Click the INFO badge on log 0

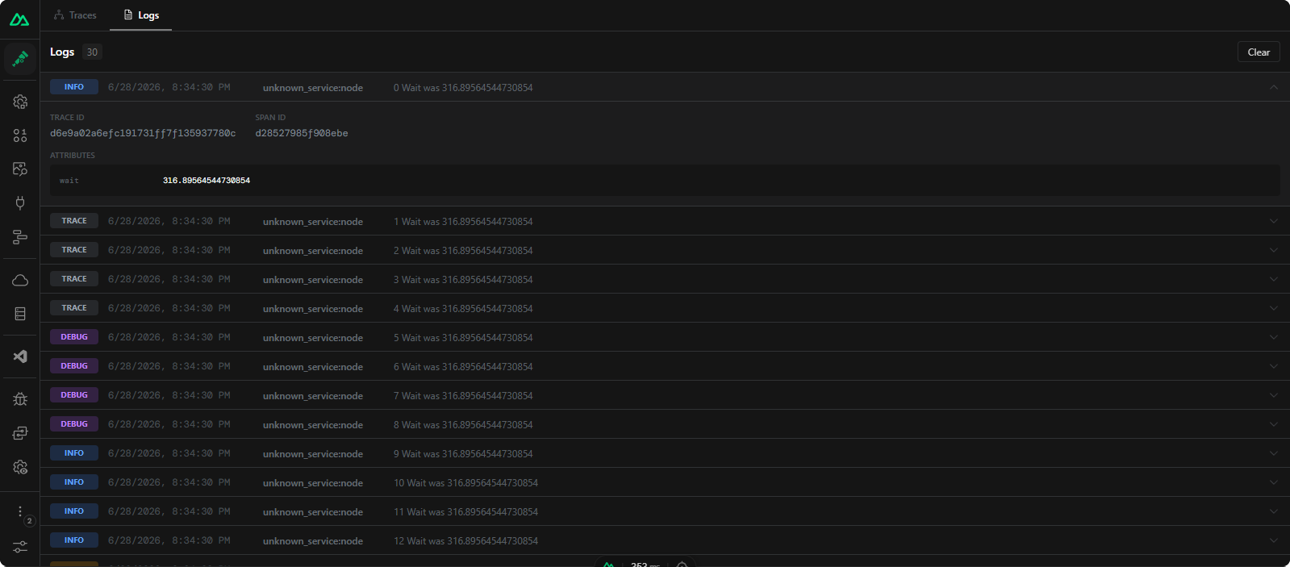(x=74, y=87)
